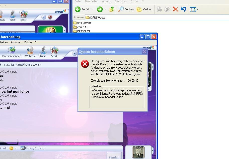Viewport: 229px width, 159px height.
Task: Click the Dateien senden icon
Action: click(12, 52)
